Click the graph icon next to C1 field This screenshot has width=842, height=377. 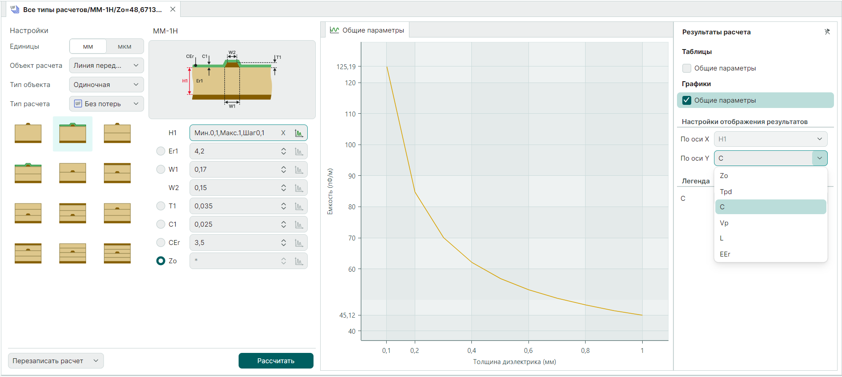299,225
